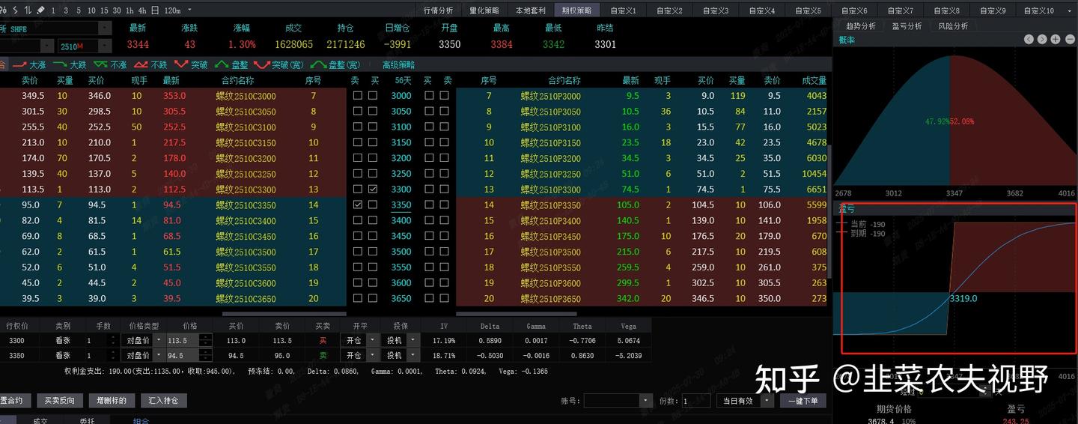This screenshot has width=1078, height=424.
Task: Uncheck the call buy checkbox at strike 3300
Action: pos(374,190)
